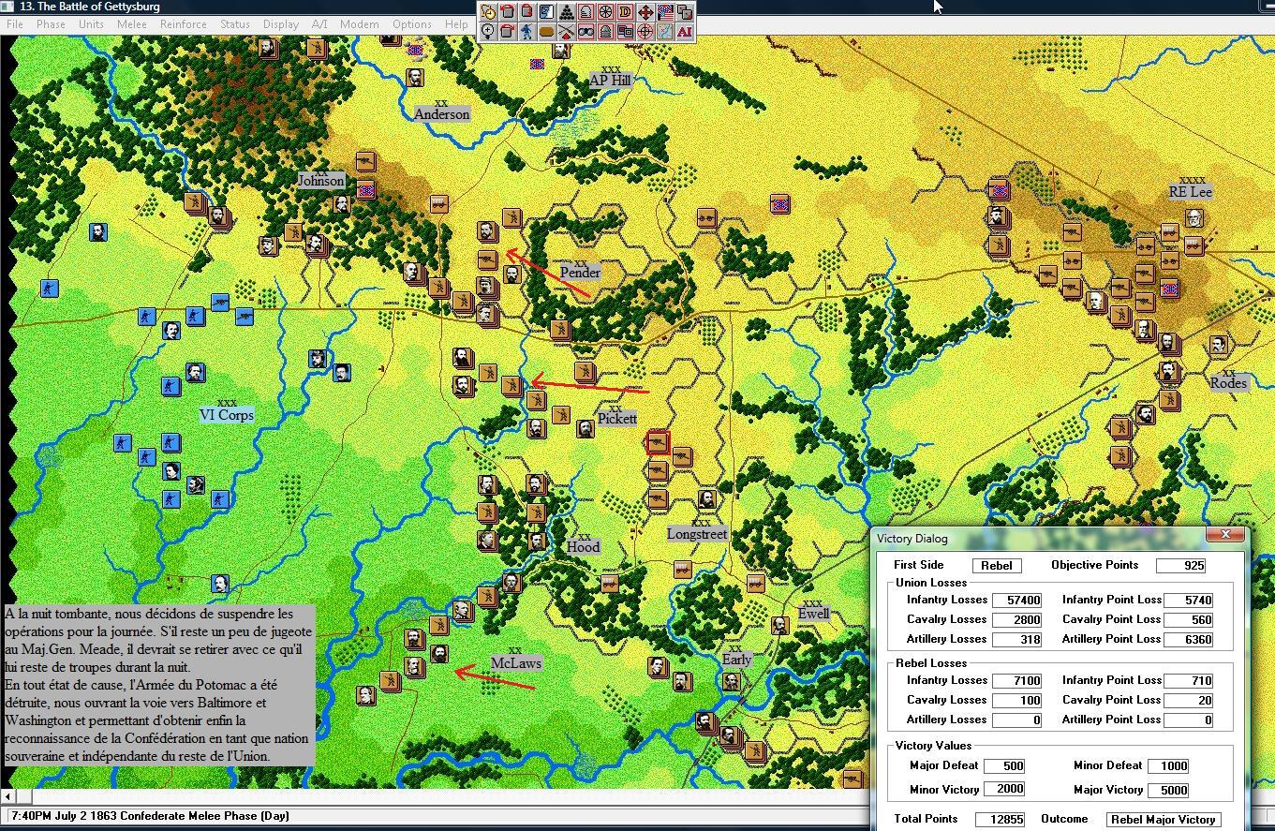Image resolution: width=1275 pixels, height=831 pixels.
Task: Close the Victory Dialog window
Action: pos(1225,534)
